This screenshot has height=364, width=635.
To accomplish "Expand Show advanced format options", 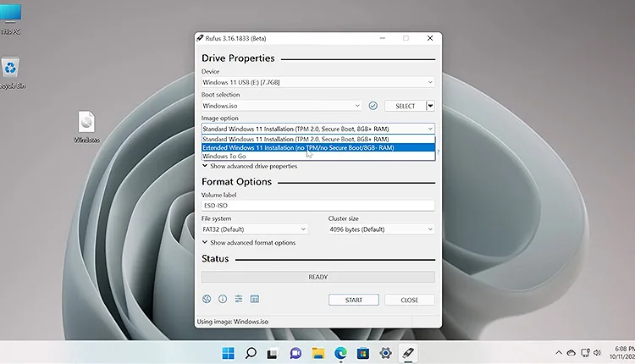I will [249, 243].
